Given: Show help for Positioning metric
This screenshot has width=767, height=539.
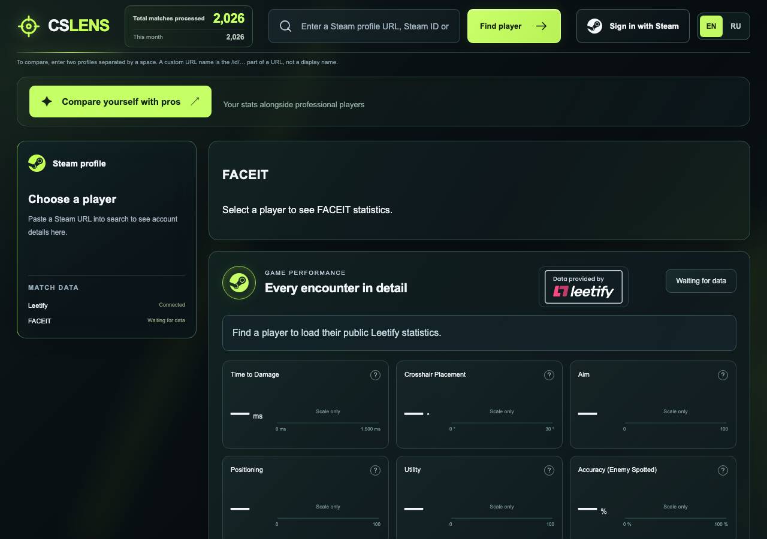Looking at the screenshot, I should tap(375, 470).
